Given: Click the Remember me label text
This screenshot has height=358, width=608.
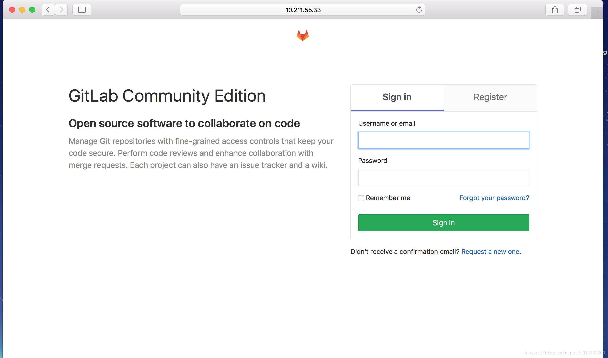Looking at the screenshot, I should click(388, 198).
